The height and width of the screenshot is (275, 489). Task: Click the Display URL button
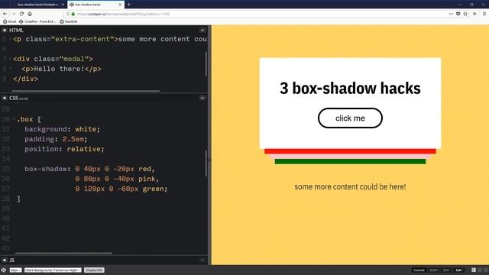click(x=94, y=270)
